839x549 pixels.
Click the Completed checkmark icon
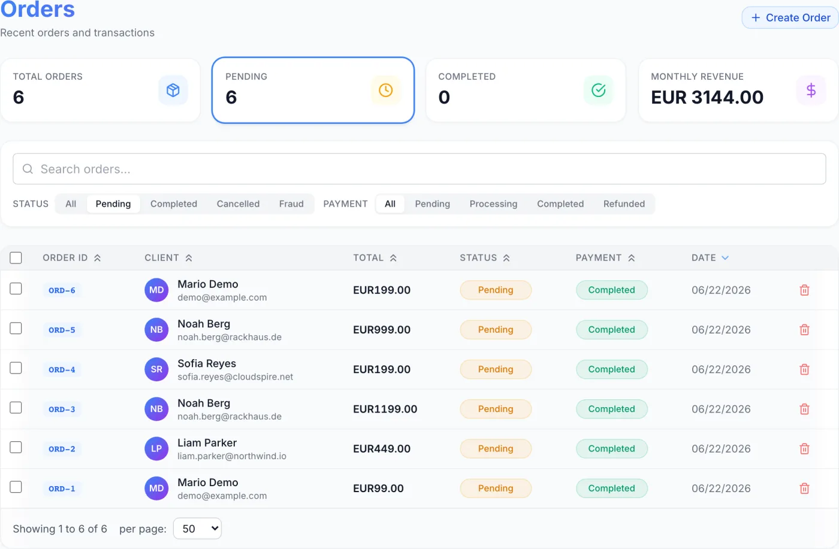pyautogui.click(x=599, y=90)
